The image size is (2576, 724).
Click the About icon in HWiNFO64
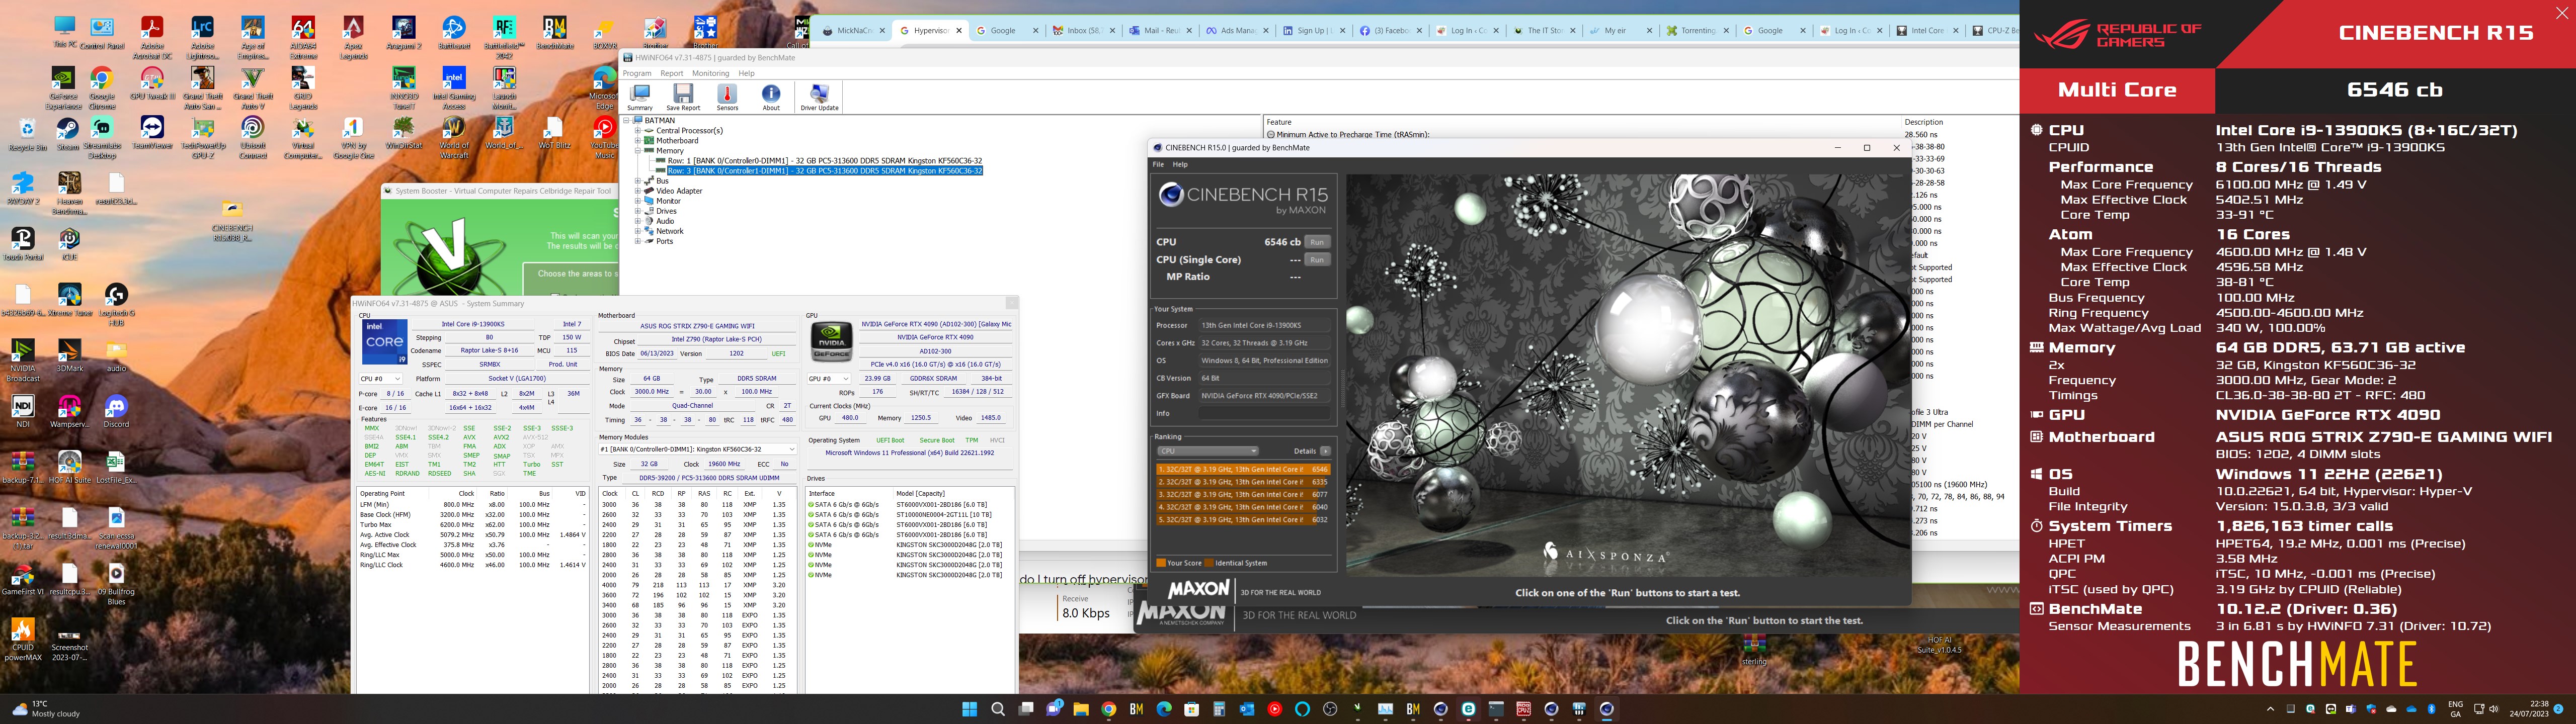click(x=771, y=97)
